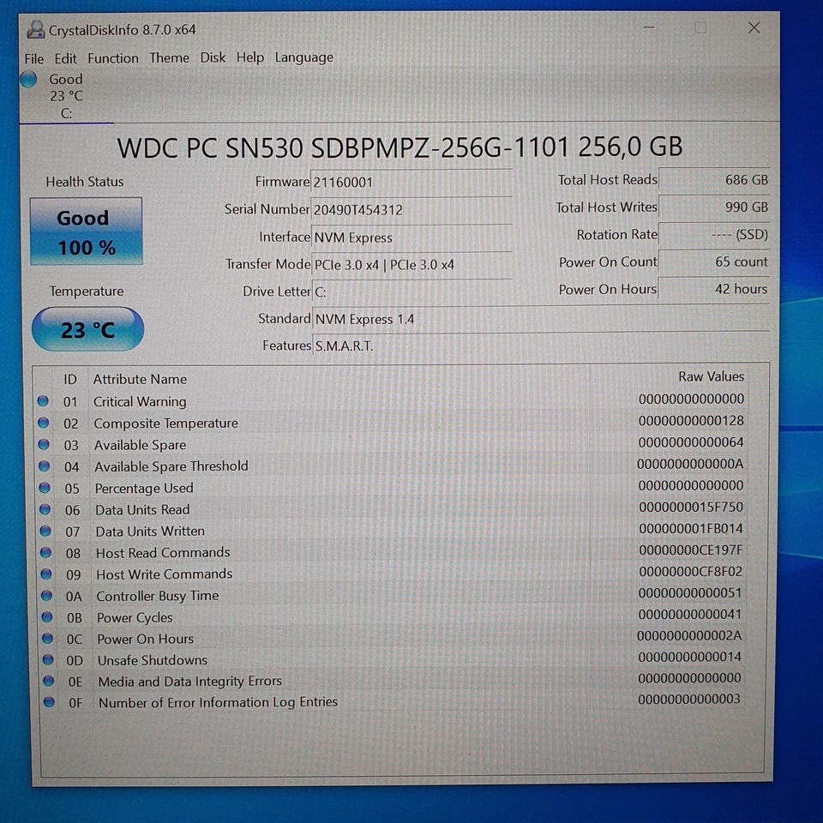Click status dot for Media and Data Integrity Errors
The image size is (823, 823).
point(49,681)
